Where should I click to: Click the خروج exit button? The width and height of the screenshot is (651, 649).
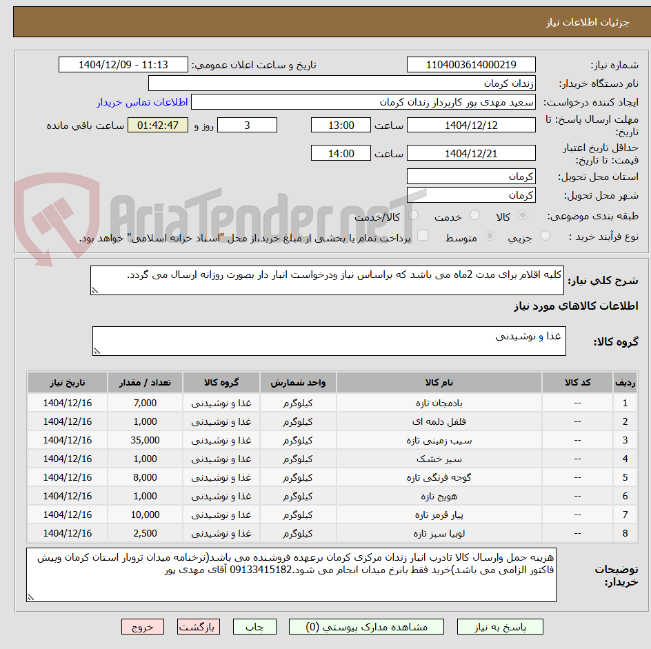pyautogui.click(x=142, y=626)
